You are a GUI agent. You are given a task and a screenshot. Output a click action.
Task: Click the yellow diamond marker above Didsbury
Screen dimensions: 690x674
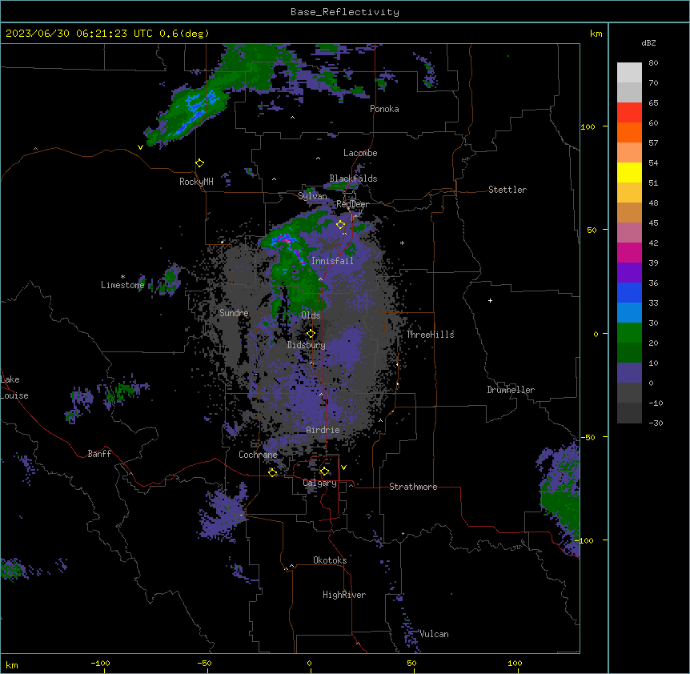(x=311, y=334)
